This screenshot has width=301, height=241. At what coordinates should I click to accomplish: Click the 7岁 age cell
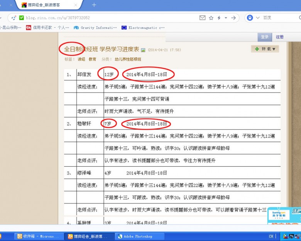pos(108,124)
